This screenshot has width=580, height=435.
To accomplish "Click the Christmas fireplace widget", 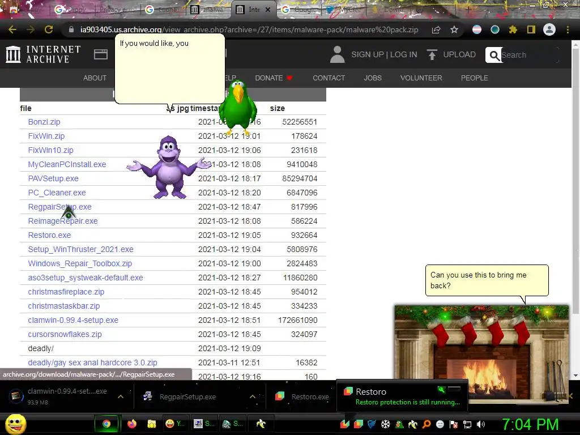I will (x=481, y=354).
